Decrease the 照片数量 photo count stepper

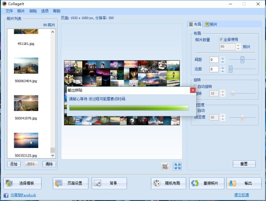click(x=238, y=49)
